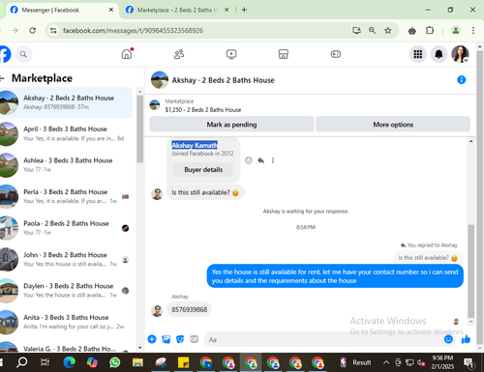Open the Facebook menu grid icon
The height and width of the screenshot is (372, 484).
point(418,54)
